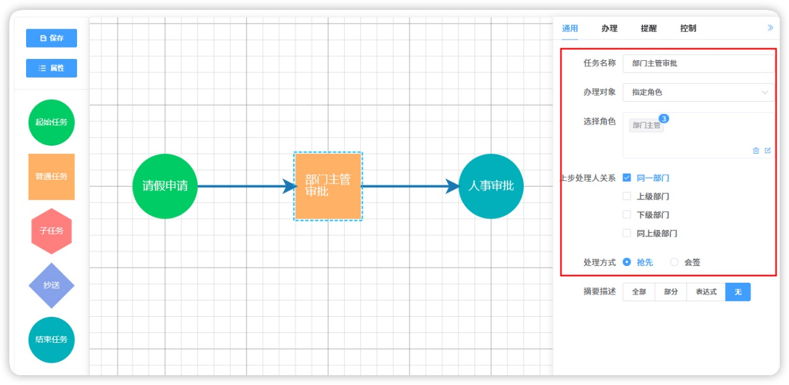Choose 表达式 for 摘要描述
Viewport: 789px width, 385px height.
pos(706,292)
